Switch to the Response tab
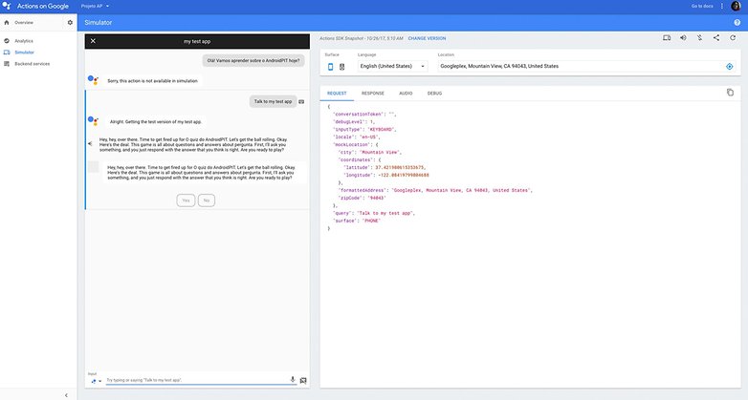 [x=373, y=94]
